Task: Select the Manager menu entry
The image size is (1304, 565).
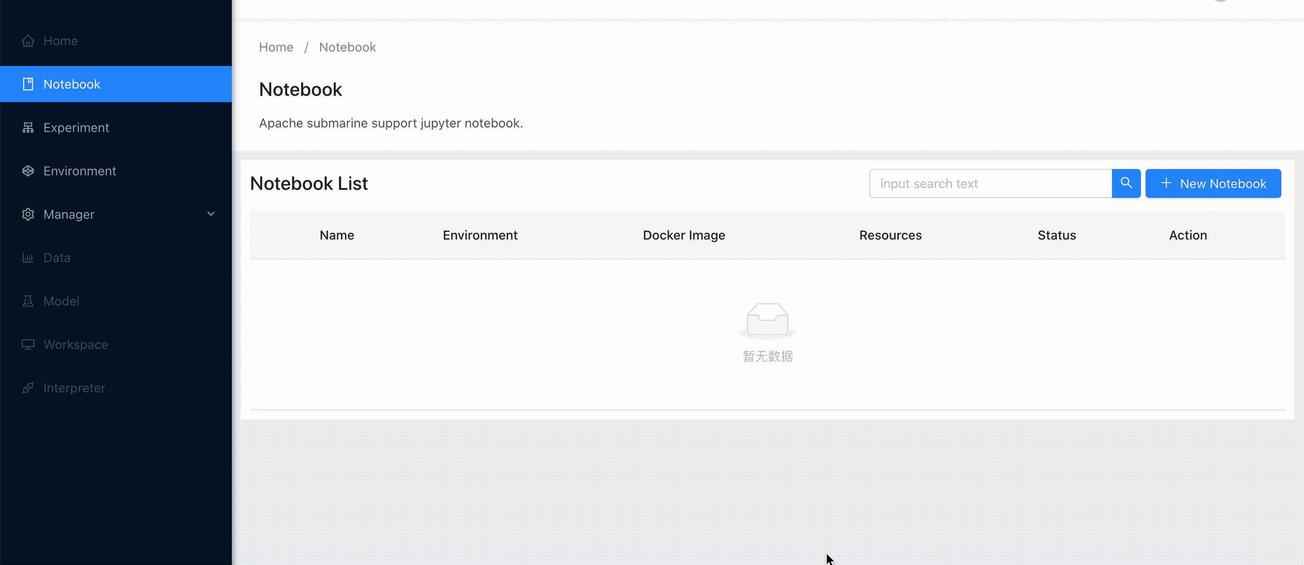Action: 69,214
